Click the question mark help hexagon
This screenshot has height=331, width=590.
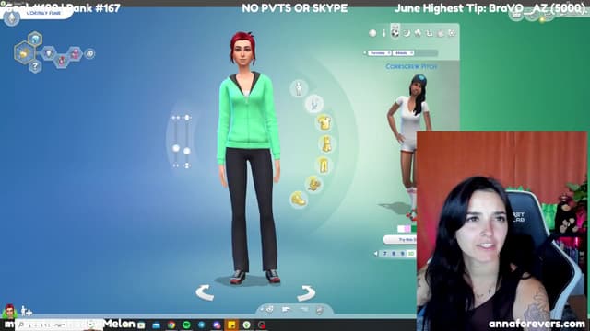tap(35, 66)
